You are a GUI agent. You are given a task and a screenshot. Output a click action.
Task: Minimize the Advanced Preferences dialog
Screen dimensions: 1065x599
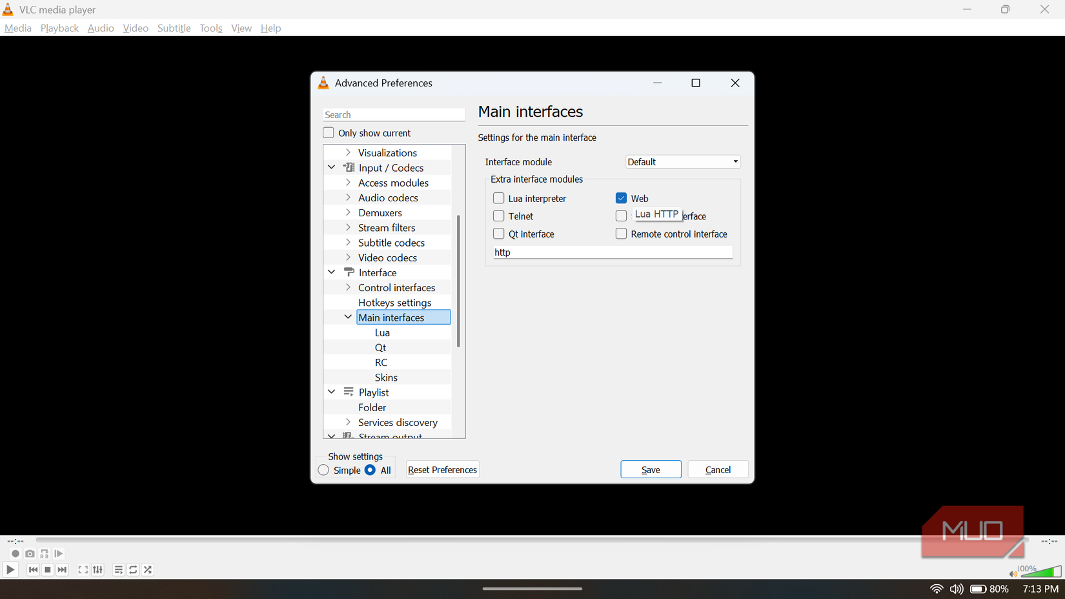(x=658, y=83)
